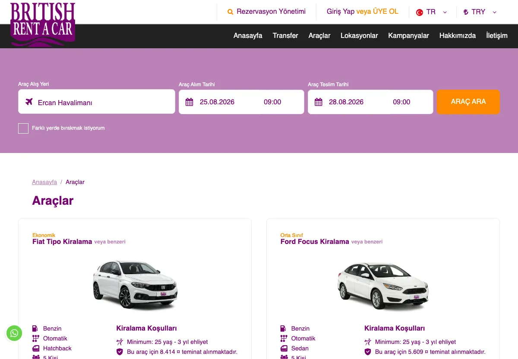This screenshot has height=359, width=518.
Task: Click the age requirement icon in Ford Focus card
Action: [x=368, y=342]
